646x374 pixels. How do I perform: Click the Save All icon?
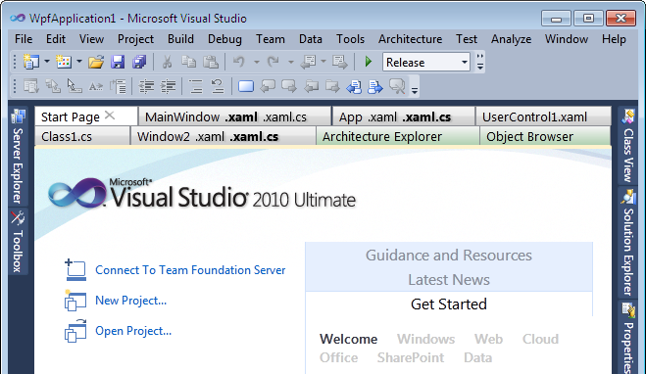(x=139, y=62)
